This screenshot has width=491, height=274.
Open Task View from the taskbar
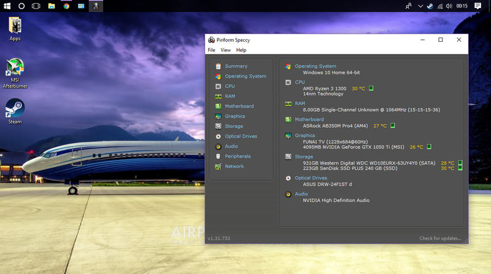(x=36, y=6)
